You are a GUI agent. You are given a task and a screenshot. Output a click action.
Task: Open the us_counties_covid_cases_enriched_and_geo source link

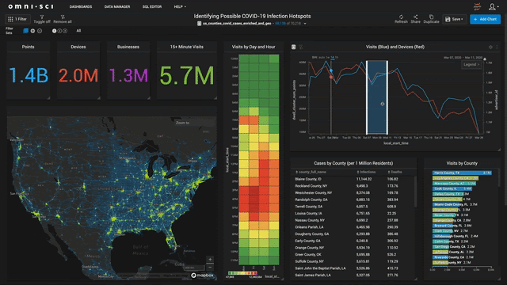[237, 24]
